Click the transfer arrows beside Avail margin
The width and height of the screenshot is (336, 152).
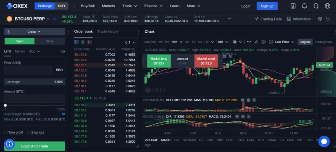click(63, 114)
